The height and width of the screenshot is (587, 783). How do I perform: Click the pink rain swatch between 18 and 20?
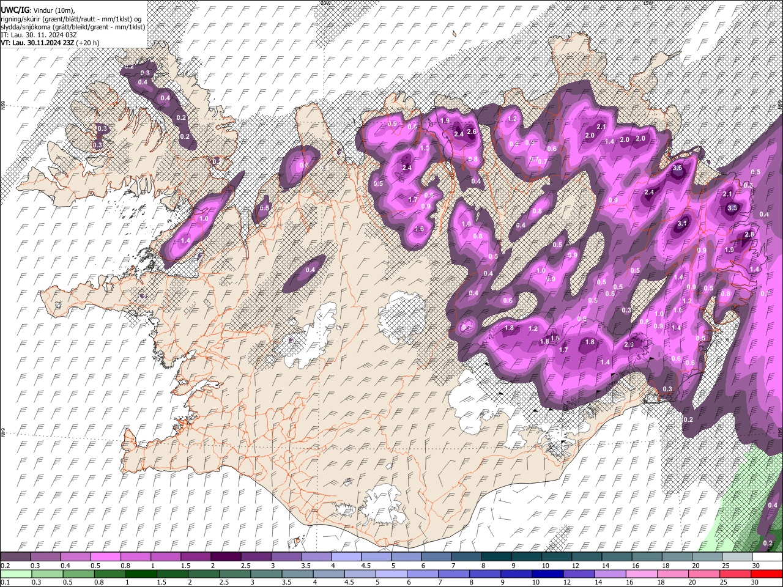pyautogui.click(x=673, y=574)
